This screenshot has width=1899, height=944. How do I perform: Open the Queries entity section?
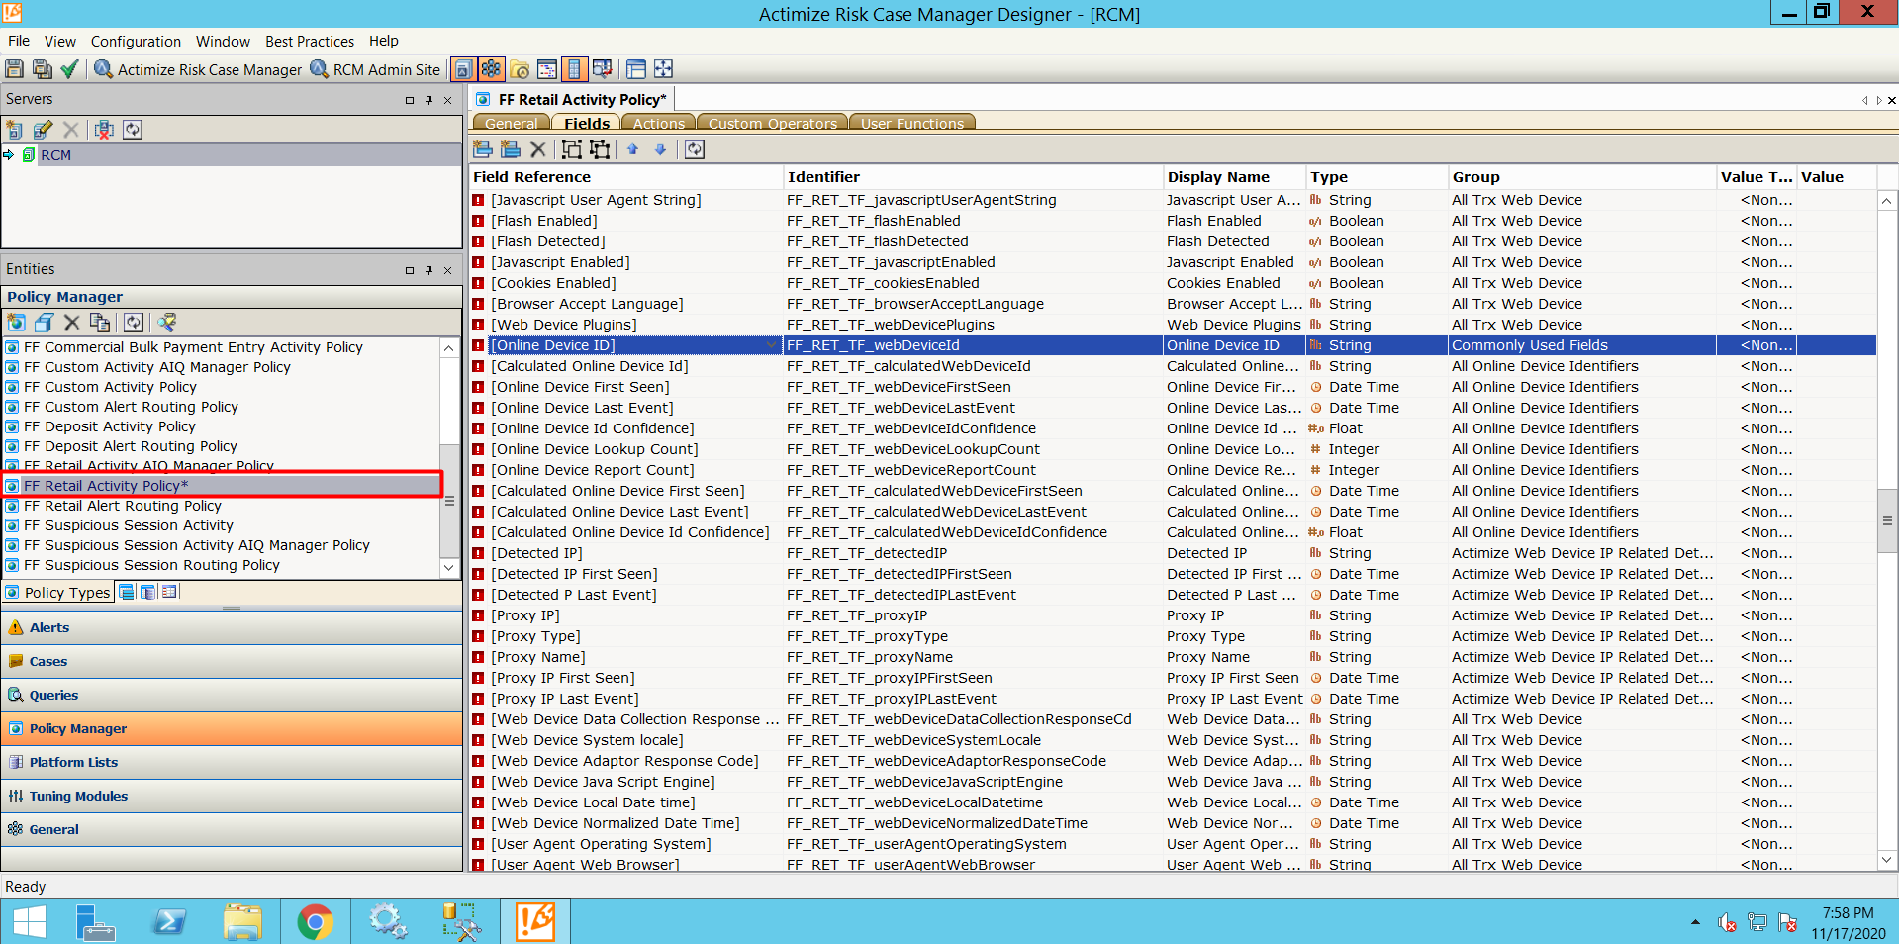click(232, 695)
